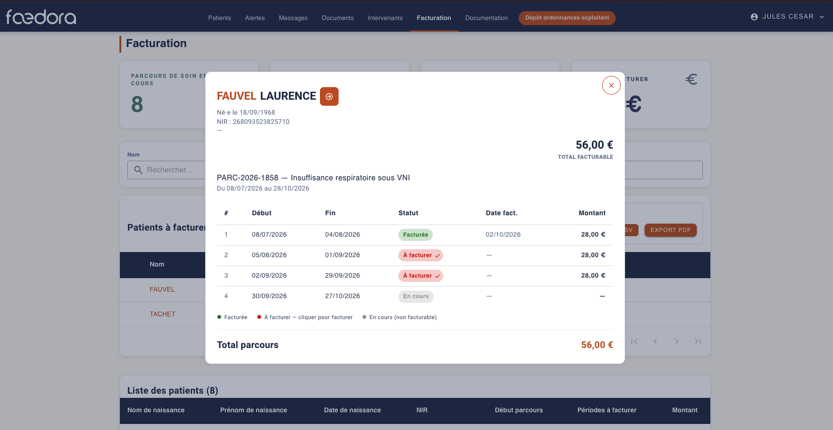Open the Alertes tab
833x430 pixels.
pyautogui.click(x=255, y=18)
